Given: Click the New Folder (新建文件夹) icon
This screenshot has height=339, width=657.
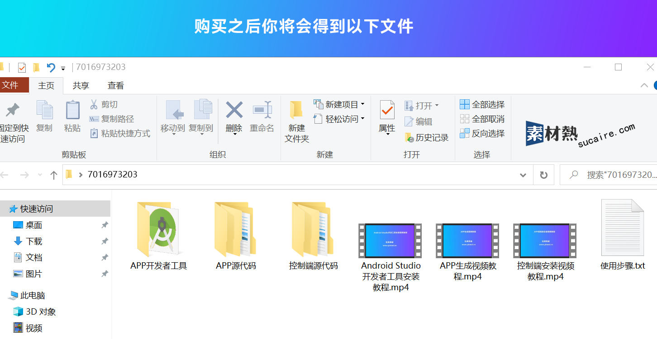Looking at the screenshot, I should click(296, 110).
